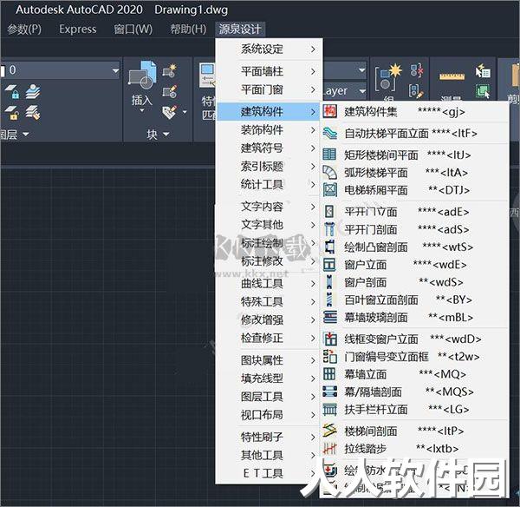Click the 幕墙立面 grid icon
The height and width of the screenshot is (507, 520).
pos(329,374)
